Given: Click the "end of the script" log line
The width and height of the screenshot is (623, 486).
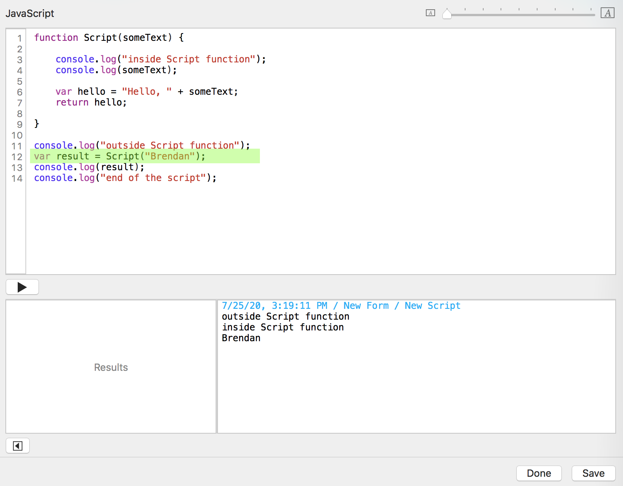Looking at the screenshot, I should [x=125, y=178].
